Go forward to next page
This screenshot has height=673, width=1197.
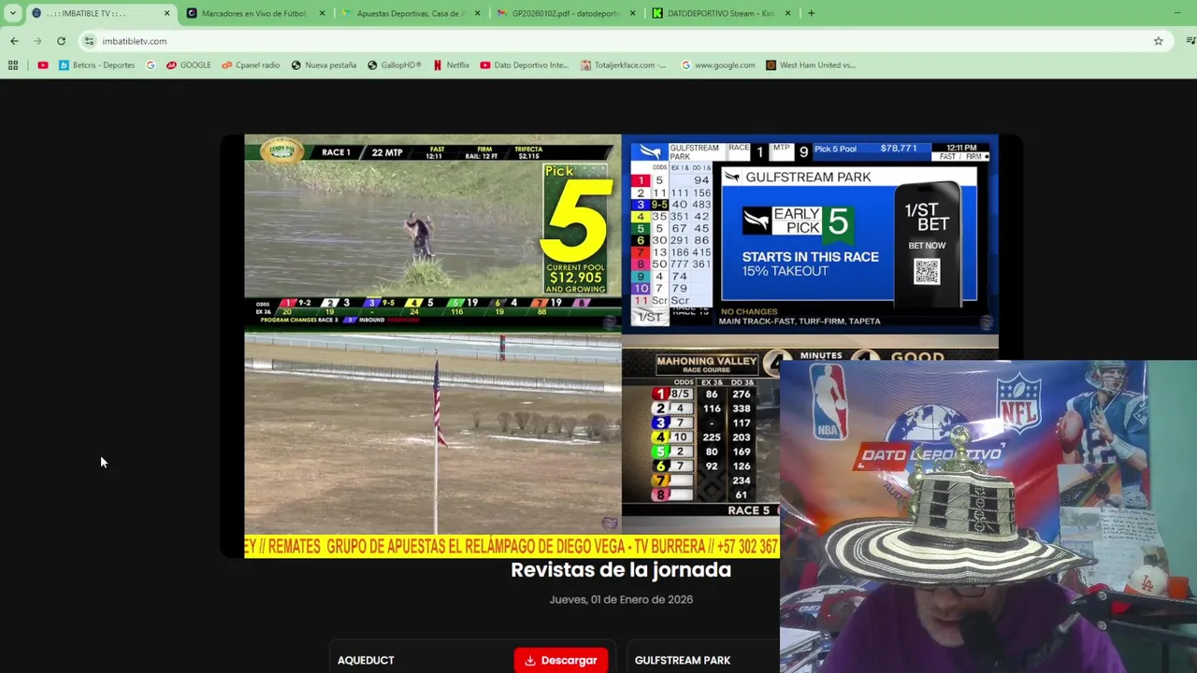coord(37,41)
